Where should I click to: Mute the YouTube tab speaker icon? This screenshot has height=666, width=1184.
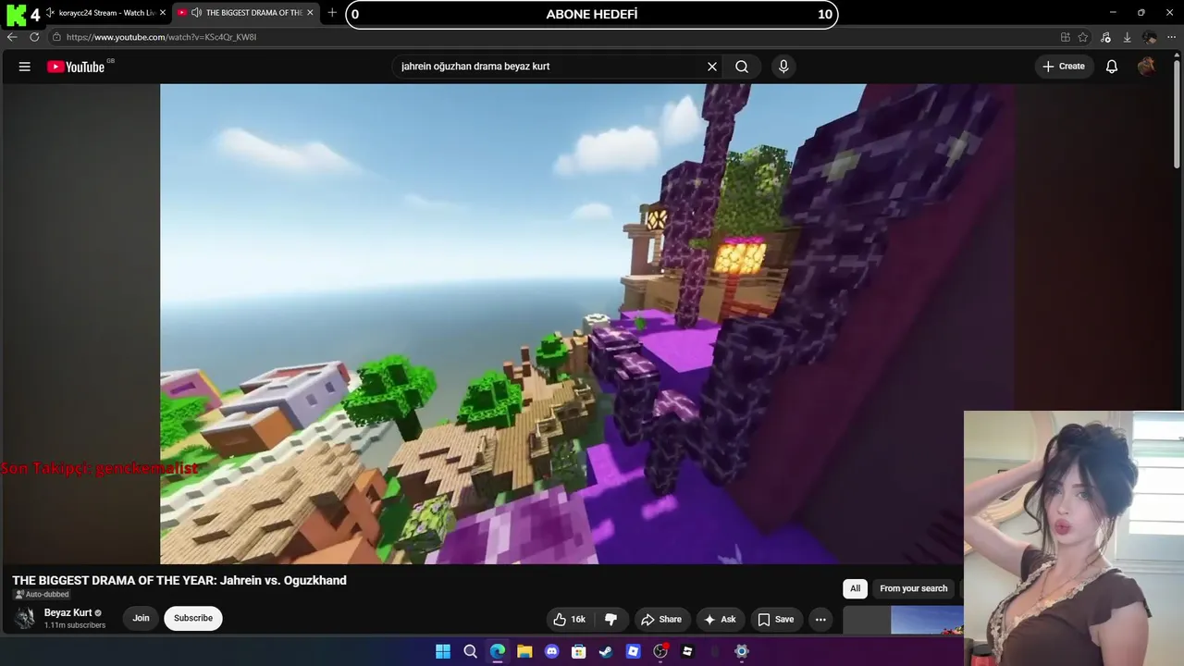pyautogui.click(x=196, y=13)
